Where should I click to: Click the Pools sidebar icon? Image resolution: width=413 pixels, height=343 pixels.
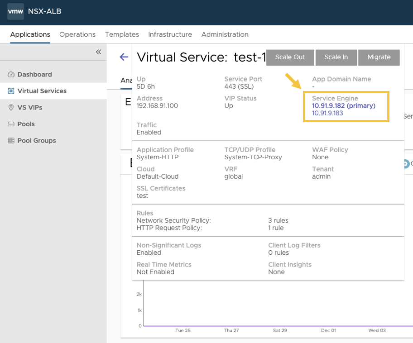[x=11, y=124]
